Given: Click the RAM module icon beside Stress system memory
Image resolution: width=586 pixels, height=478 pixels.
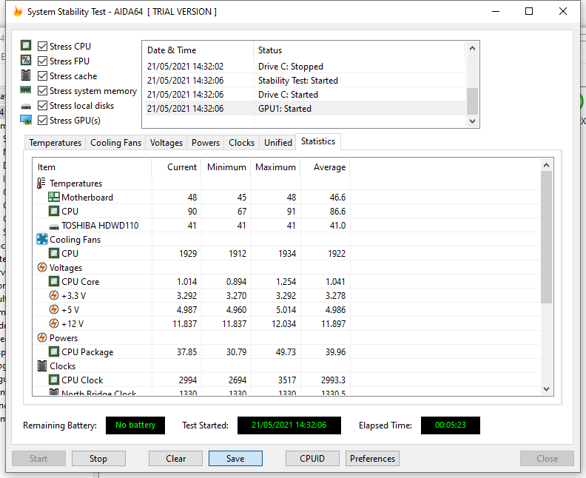Looking at the screenshot, I should click(x=26, y=90).
